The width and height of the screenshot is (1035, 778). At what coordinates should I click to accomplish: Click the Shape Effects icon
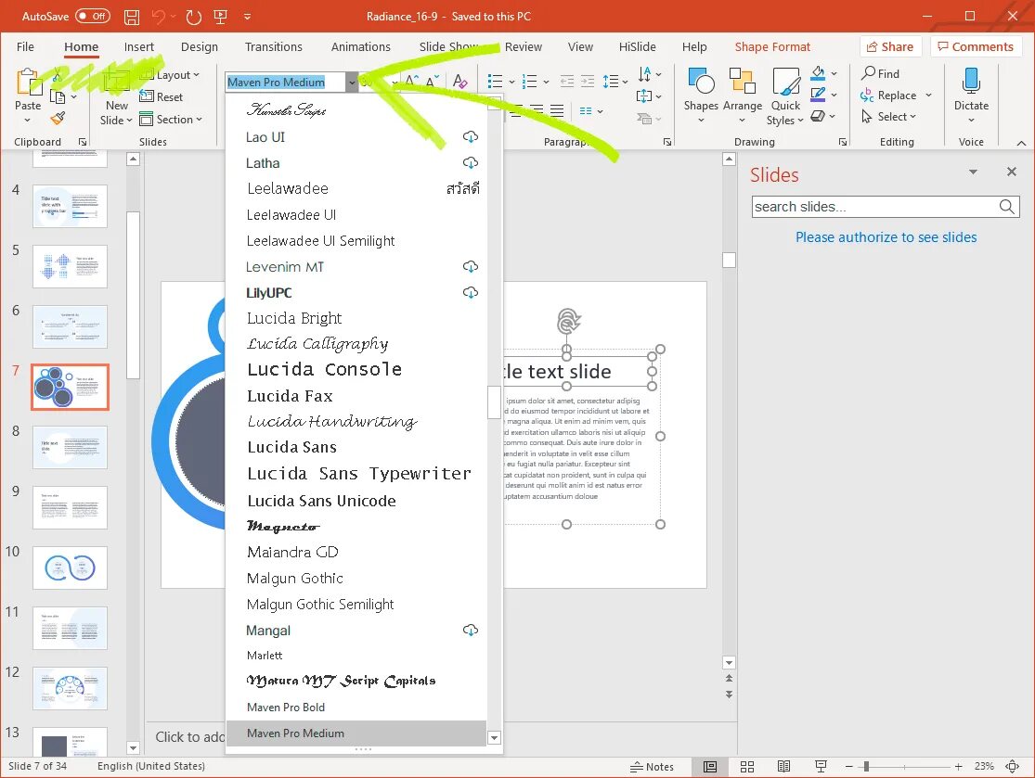coord(819,116)
